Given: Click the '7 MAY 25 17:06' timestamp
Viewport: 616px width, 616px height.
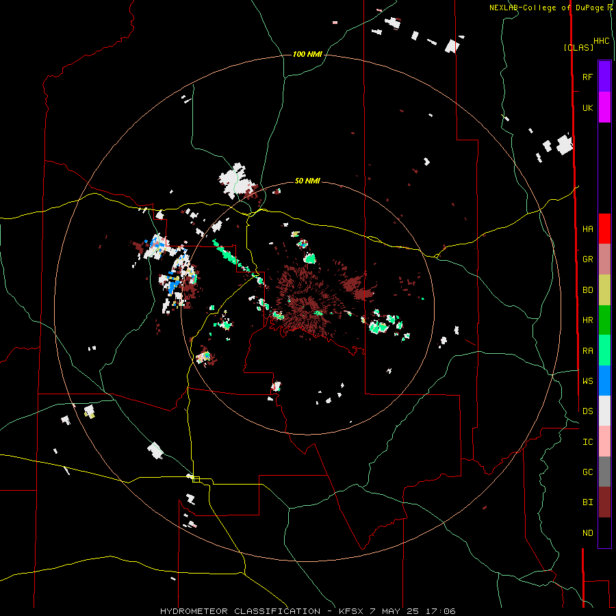Looking at the screenshot, I should [x=413, y=611].
